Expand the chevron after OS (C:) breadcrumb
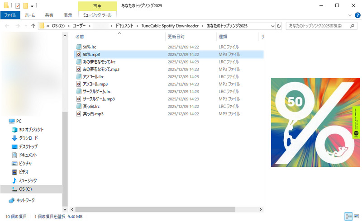Viewport: 362px width, 221px height. click(x=69, y=26)
